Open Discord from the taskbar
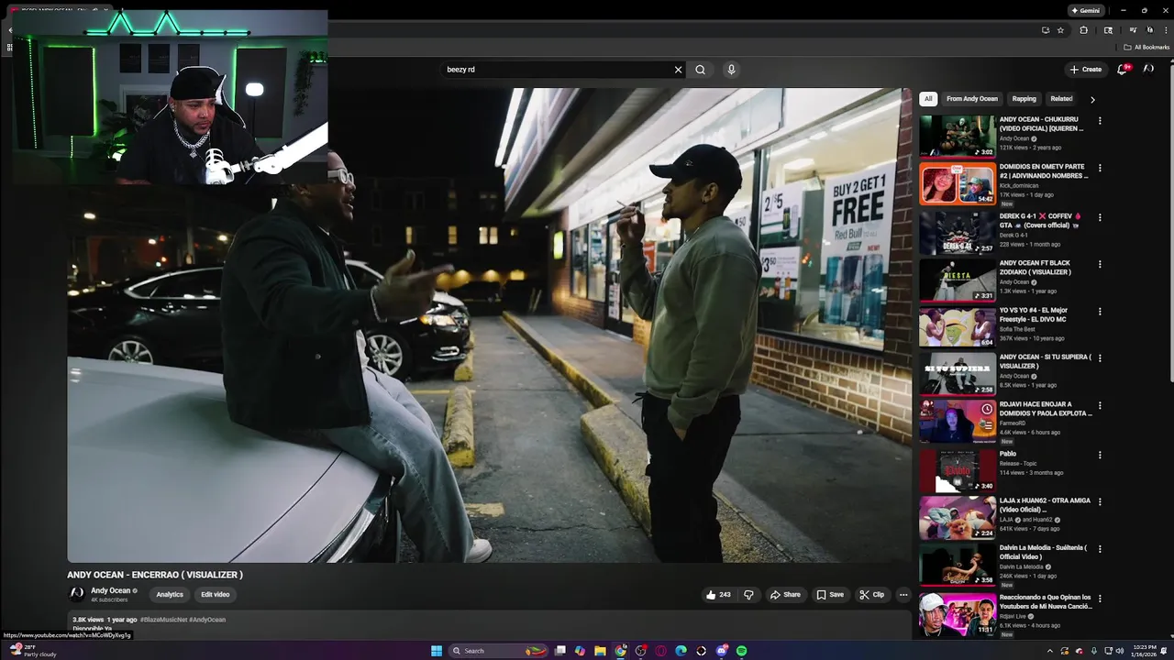 (x=722, y=651)
